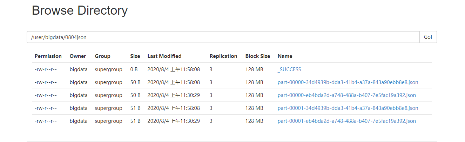
Task: Open the _SUCCESS file link
Action: (x=289, y=69)
